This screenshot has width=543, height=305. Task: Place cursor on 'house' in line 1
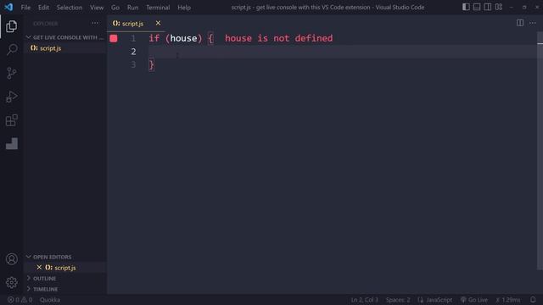(x=183, y=38)
